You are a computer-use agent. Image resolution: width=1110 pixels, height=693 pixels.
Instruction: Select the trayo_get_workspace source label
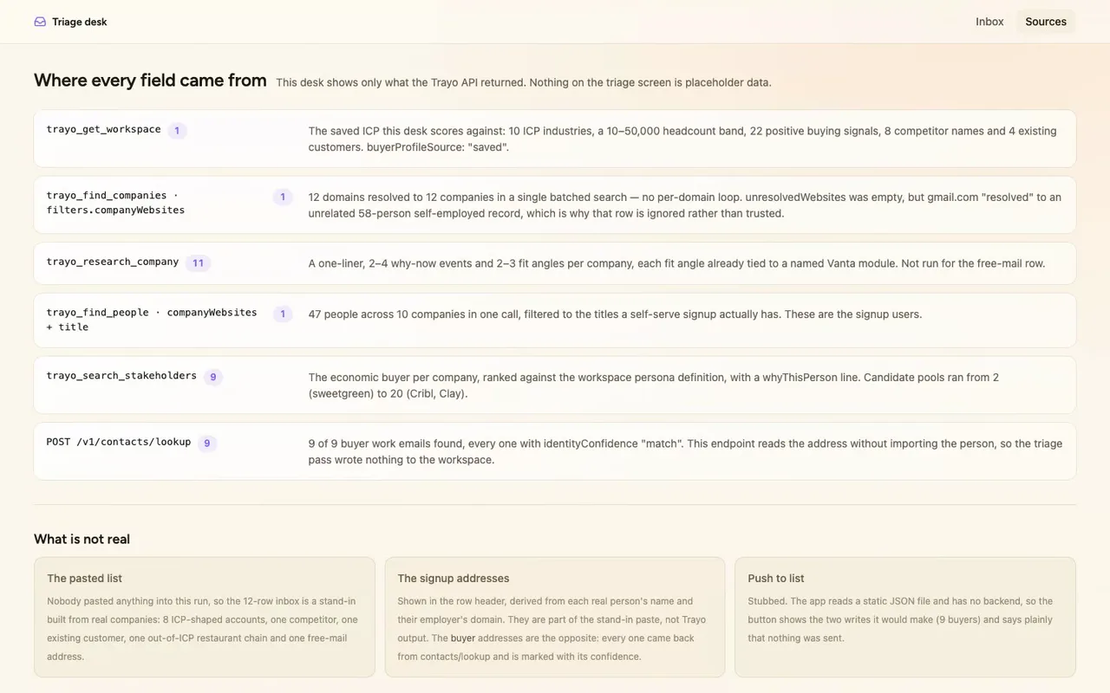103,129
